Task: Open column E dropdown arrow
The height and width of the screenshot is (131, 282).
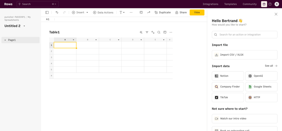Action: (x=164, y=40)
